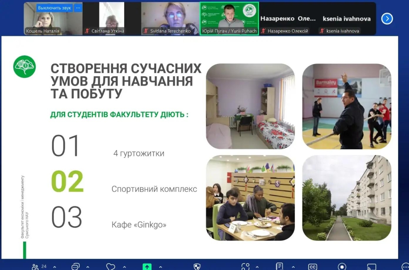Toggle closed captions CC button
This screenshot has width=409, height=270.
[312, 267]
